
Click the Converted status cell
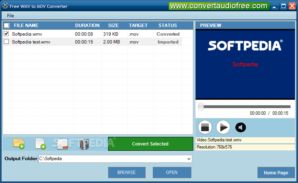(168, 34)
